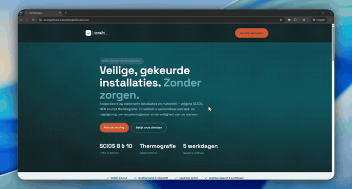Image resolution: width=352 pixels, height=189 pixels.
Task: Click the Incognito indicator button
Action: (x=319, y=20)
